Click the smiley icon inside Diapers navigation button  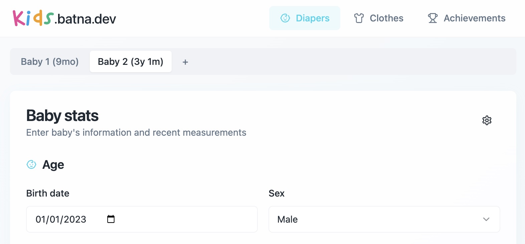pos(285,18)
